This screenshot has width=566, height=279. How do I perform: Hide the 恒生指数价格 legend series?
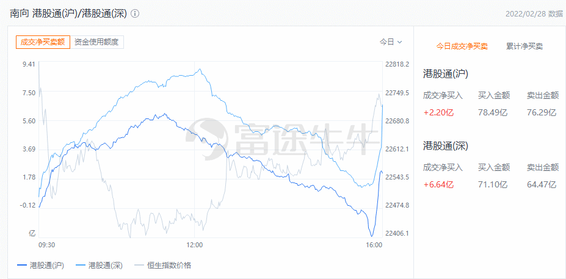(x=169, y=265)
